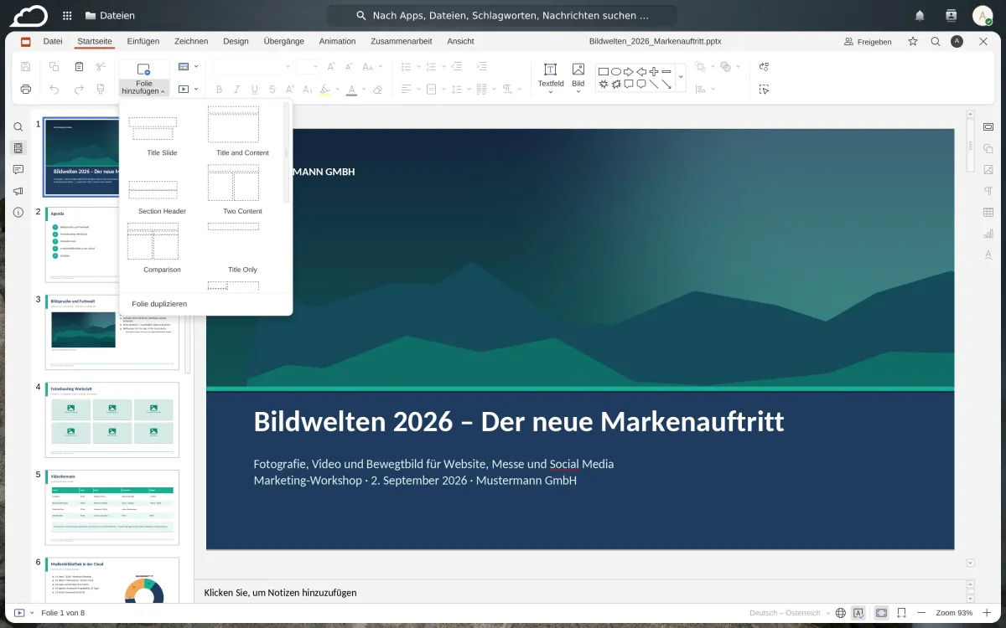The image size is (1006, 628).
Task: Zoom out with the minus button
Action: click(x=921, y=613)
